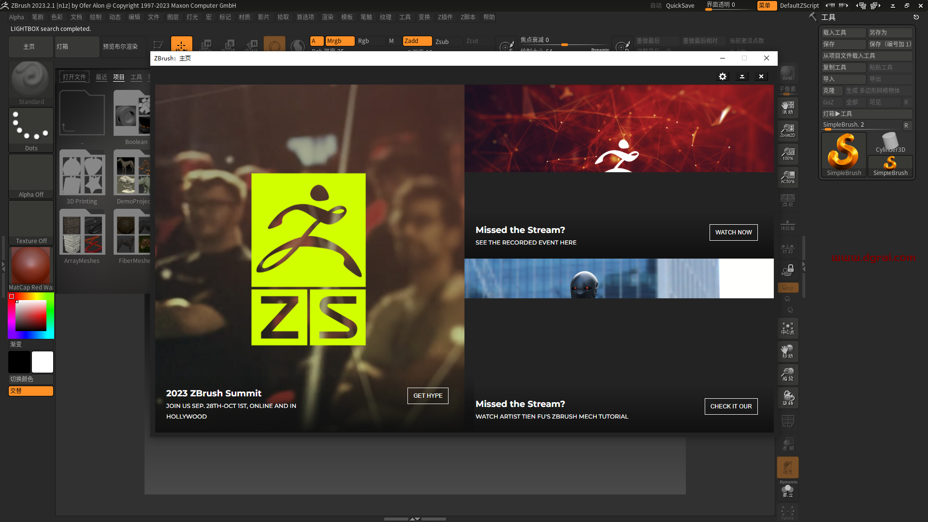This screenshot has height=522, width=928.
Task: Click the Frame center (中心点) icon
Action: 787,329
